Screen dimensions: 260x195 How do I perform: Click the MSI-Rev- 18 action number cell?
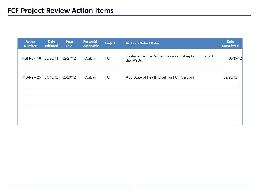31,58
